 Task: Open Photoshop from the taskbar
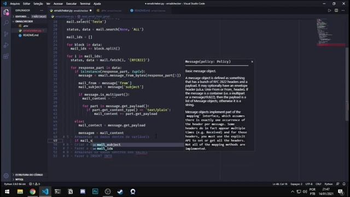95,192
